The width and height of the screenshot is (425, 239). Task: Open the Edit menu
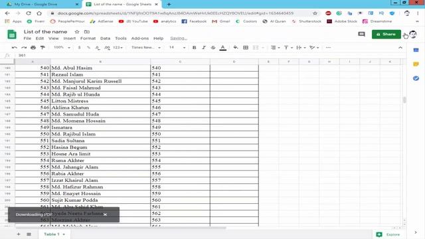40,39
